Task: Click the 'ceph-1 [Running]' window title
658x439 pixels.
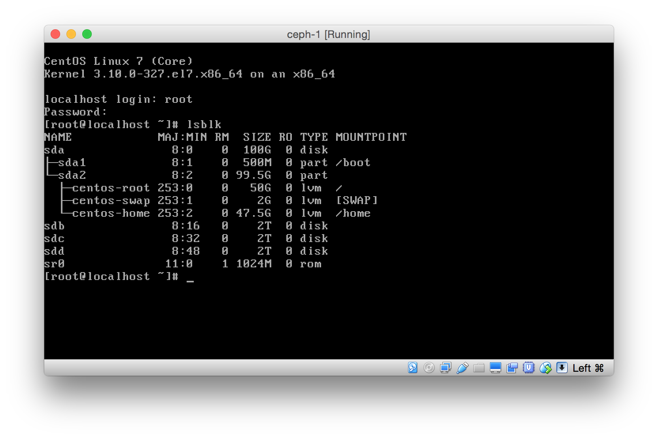Action: (329, 34)
